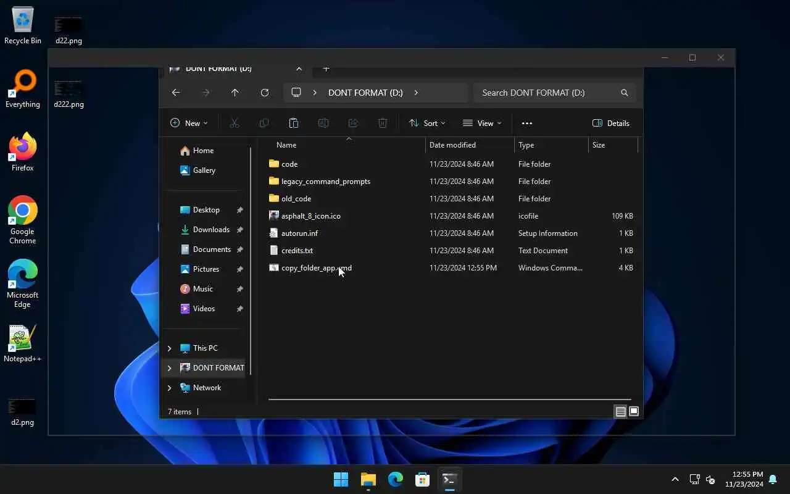Unpin Documents pin icon

point(239,249)
